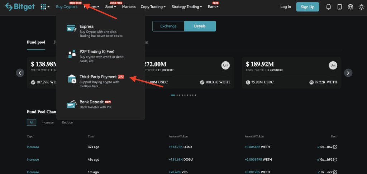Filter fund pool changes by Increase

tap(47, 122)
